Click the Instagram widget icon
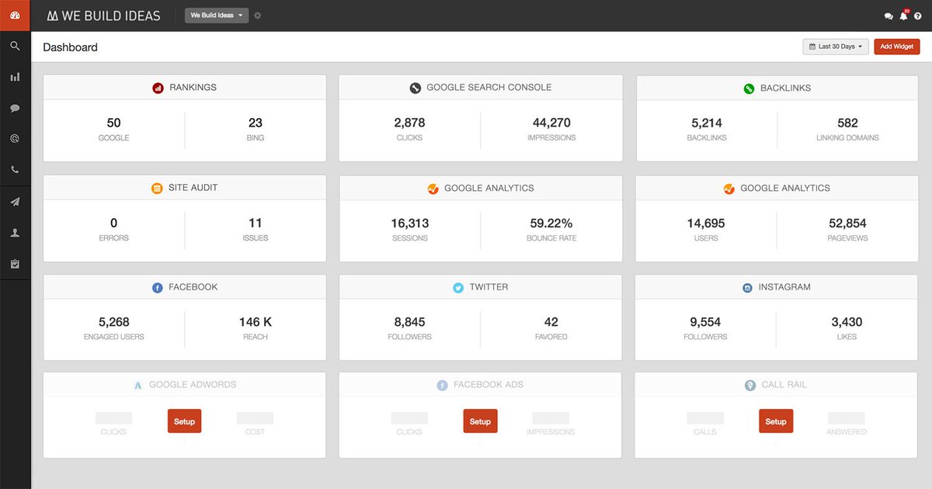This screenshot has width=932, height=489. tap(747, 288)
